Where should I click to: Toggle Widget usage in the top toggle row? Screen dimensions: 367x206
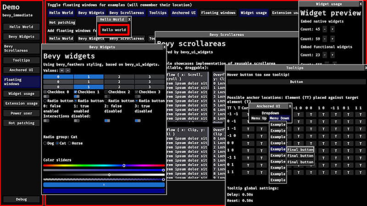pos(254,13)
